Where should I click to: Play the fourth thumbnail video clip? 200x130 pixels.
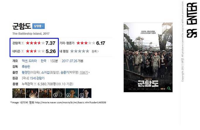(55, 95)
